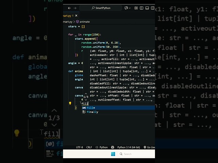Image resolution: width=218 pixels, height=163 pixels.
Task: Click the Copilot status bar icon
Action: (113, 147)
